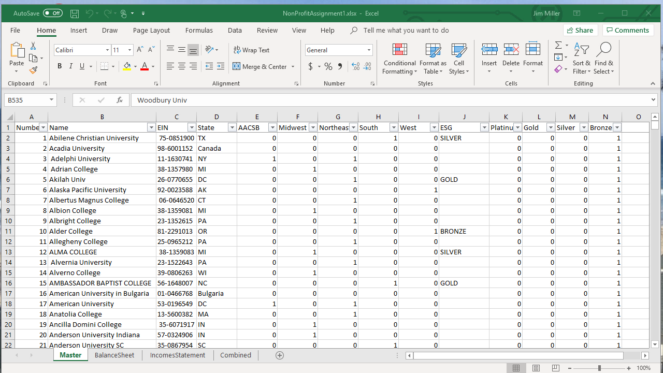This screenshot has width=663, height=373.
Task: Insert function using fx icon
Action: coord(120,100)
